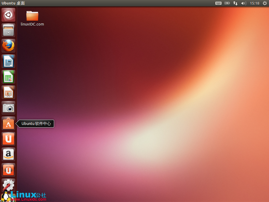Screen dimensions: 269x202
Task: Open the Dash home button
Action: (x=8, y=14)
